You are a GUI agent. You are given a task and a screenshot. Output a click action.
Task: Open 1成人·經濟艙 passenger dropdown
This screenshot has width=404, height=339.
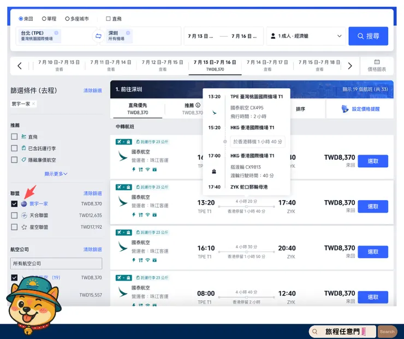coord(306,36)
